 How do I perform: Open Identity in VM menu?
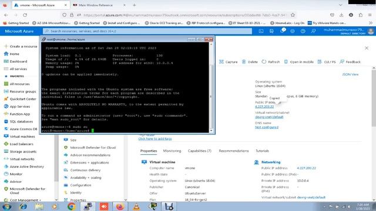73,193
